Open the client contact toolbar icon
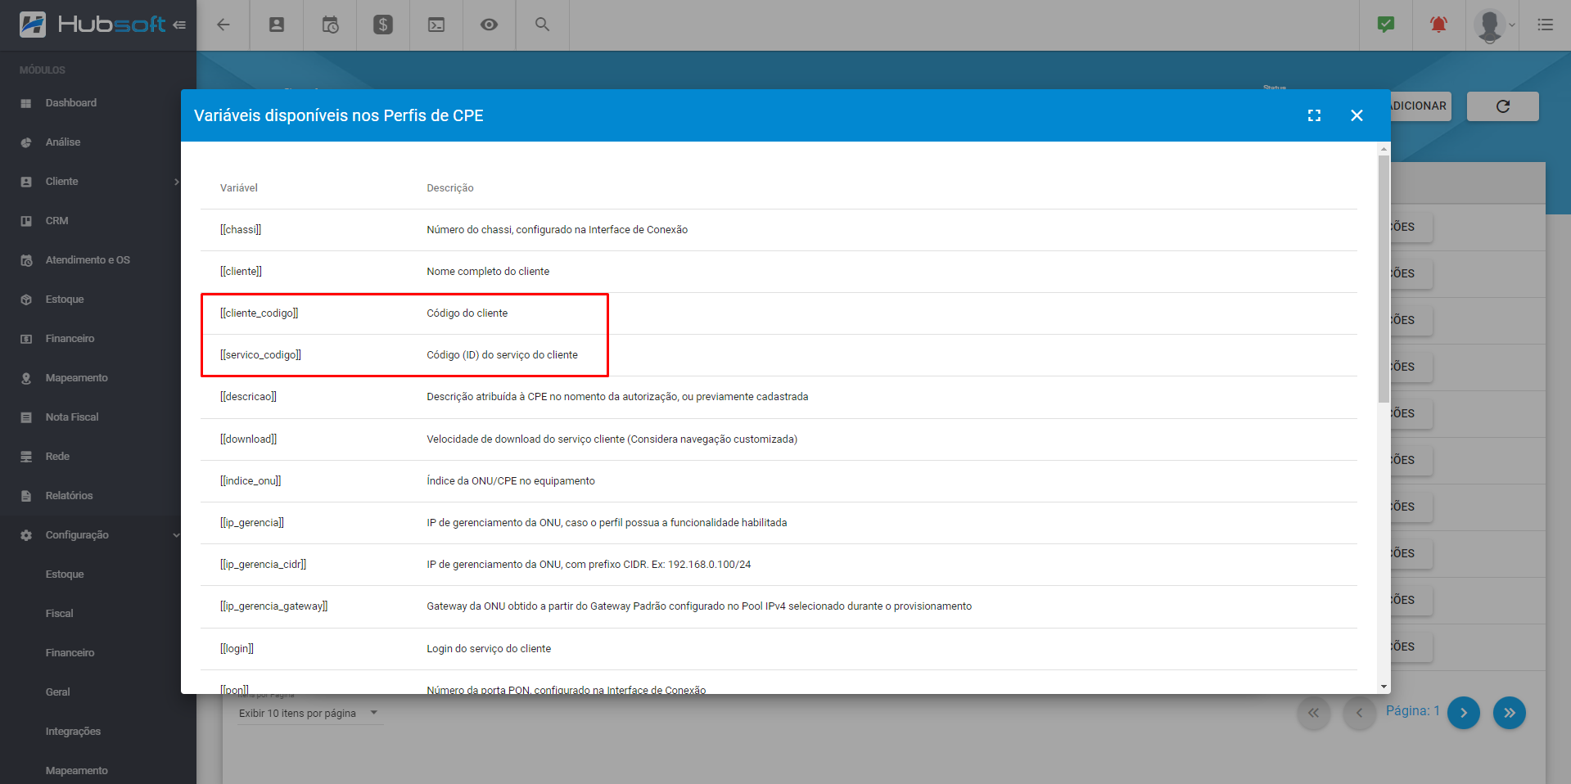1571x784 pixels. (x=277, y=25)
